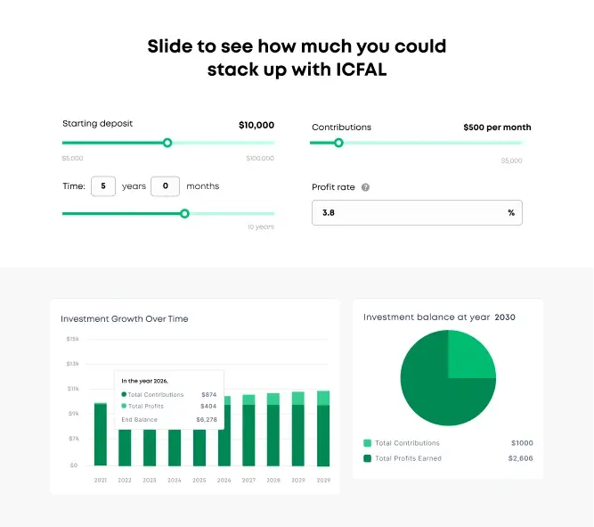This screenshot has height=527, width=594.
Task: Click the Time slider handle
Action: pos(184,213)
